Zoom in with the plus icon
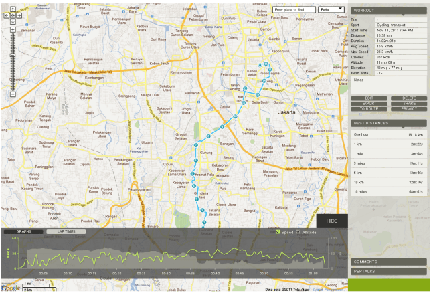This screenshot has width=431, height=295. point(13,29)
